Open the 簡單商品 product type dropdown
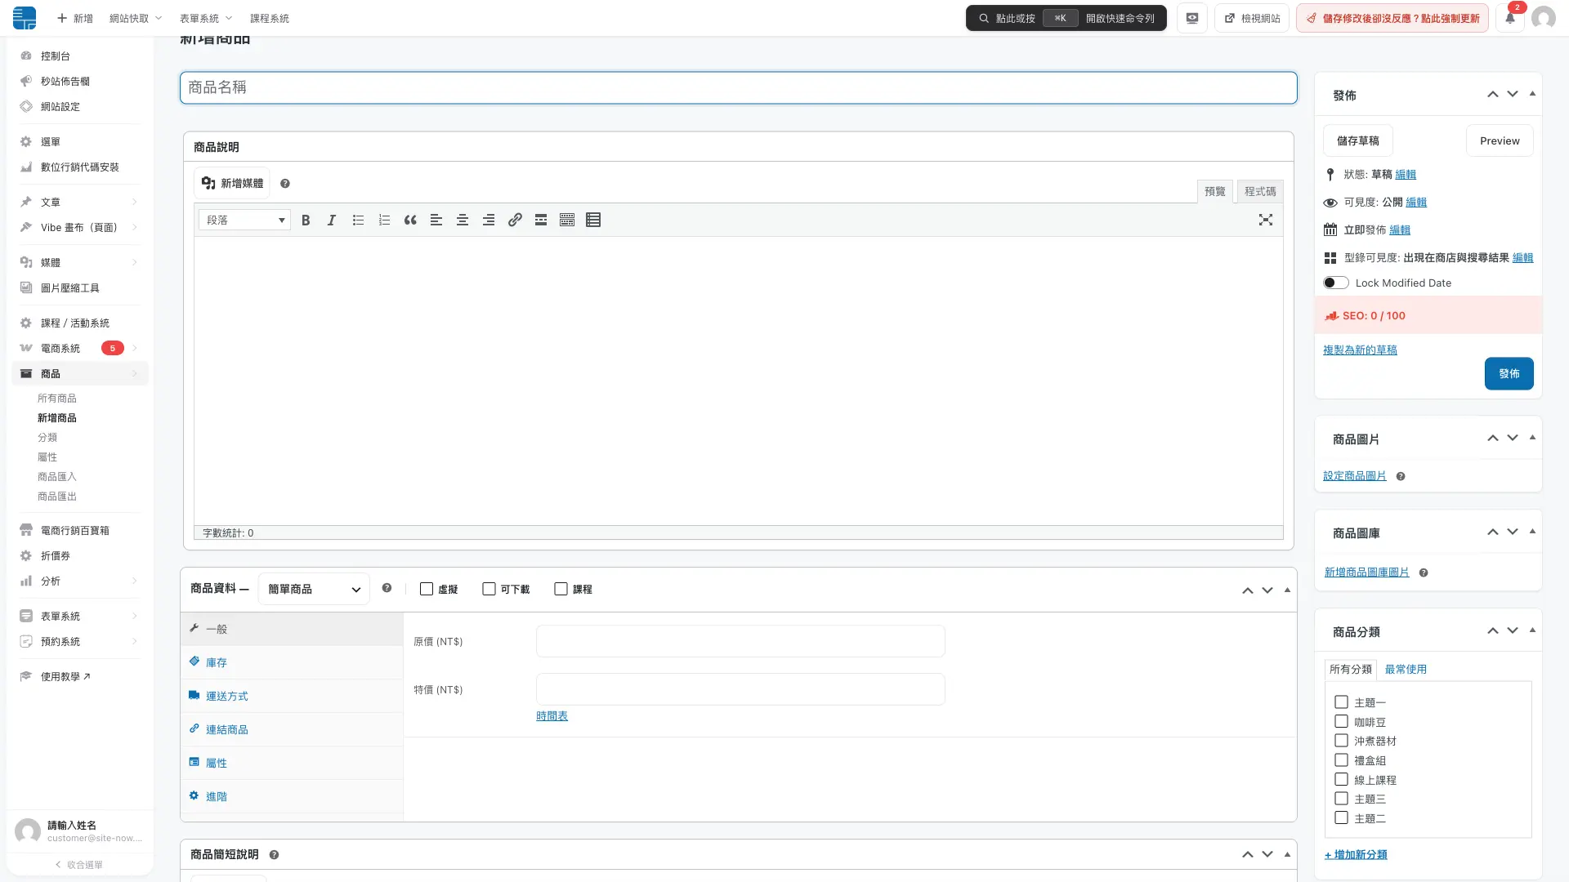Viewport: 1569px width, 882px height. (314, 589)
